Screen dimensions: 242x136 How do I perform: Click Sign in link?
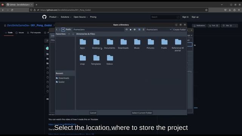tap(185, 17)
